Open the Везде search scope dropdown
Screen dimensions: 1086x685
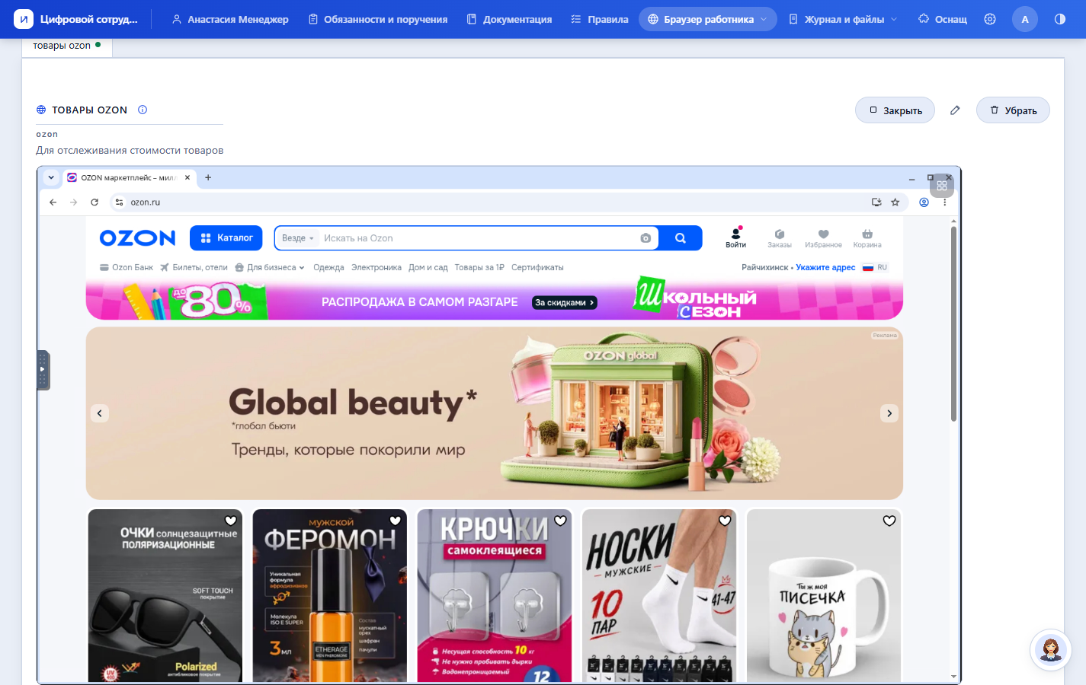coord(298,238)
